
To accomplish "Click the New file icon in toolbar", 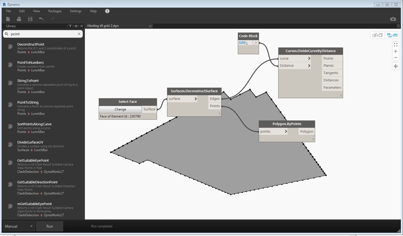I will point(8,19).
